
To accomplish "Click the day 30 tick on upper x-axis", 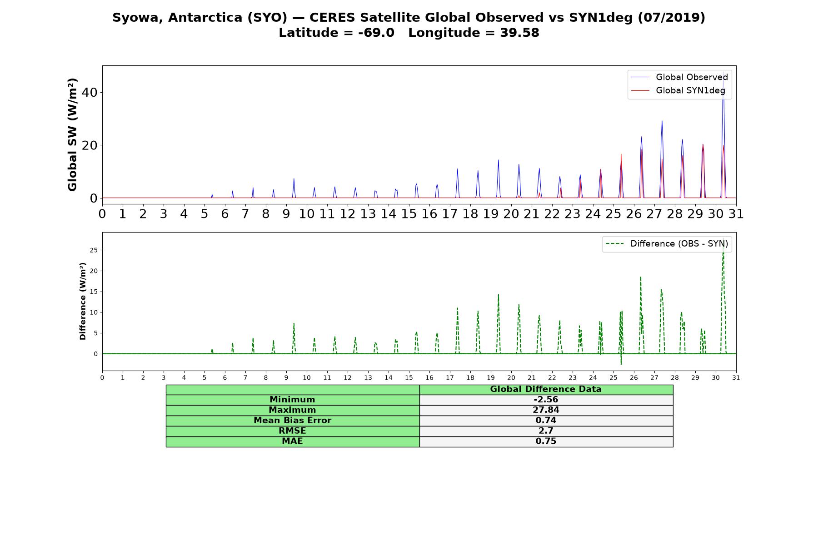I will click(716, 214).
